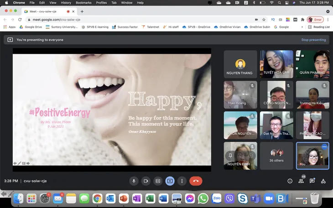333x208 pixels.
Task: Open Apps bookmark
Action: point(9,27)
